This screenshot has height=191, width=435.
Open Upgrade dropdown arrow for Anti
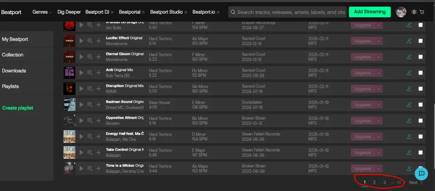point(379,73)
